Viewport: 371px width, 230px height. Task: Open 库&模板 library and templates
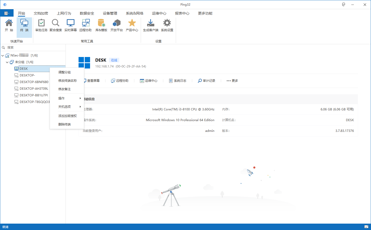pyautogui.click(x=101, y=26)
